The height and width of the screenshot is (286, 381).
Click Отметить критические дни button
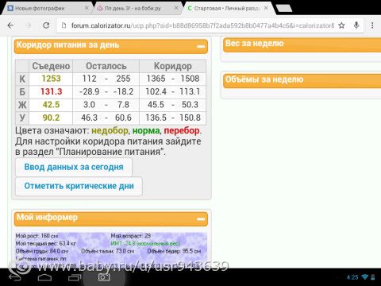click(79, 186)
